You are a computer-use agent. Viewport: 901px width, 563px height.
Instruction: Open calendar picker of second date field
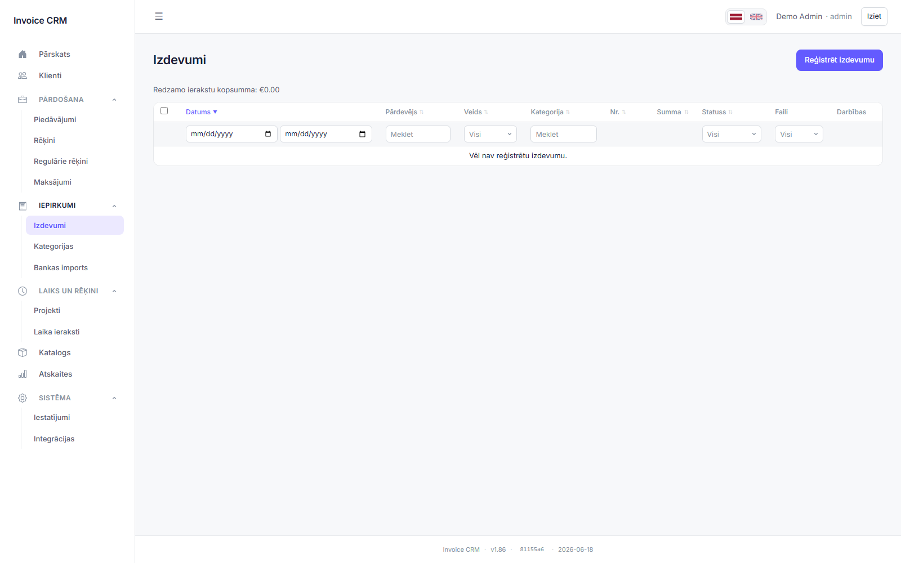[x=362, y=134]
